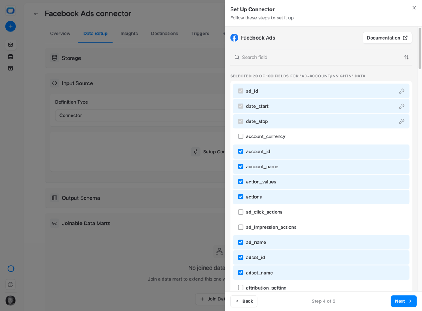Focus the Search field input
This screenshot has width=422, height=311.
tap(321, 57)
